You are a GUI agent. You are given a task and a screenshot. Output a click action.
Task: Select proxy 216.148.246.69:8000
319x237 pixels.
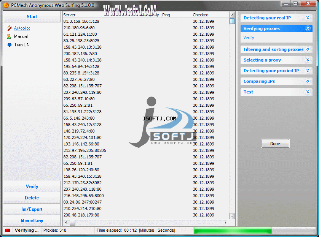83,196
